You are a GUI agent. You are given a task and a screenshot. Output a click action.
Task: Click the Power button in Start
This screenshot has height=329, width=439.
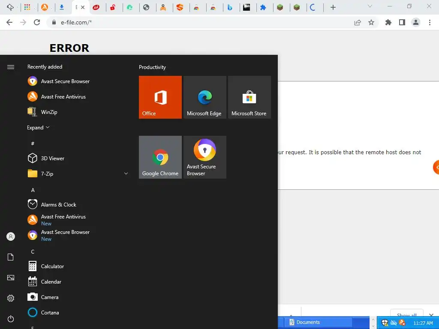pyautogui.click(x=11, y=319)
